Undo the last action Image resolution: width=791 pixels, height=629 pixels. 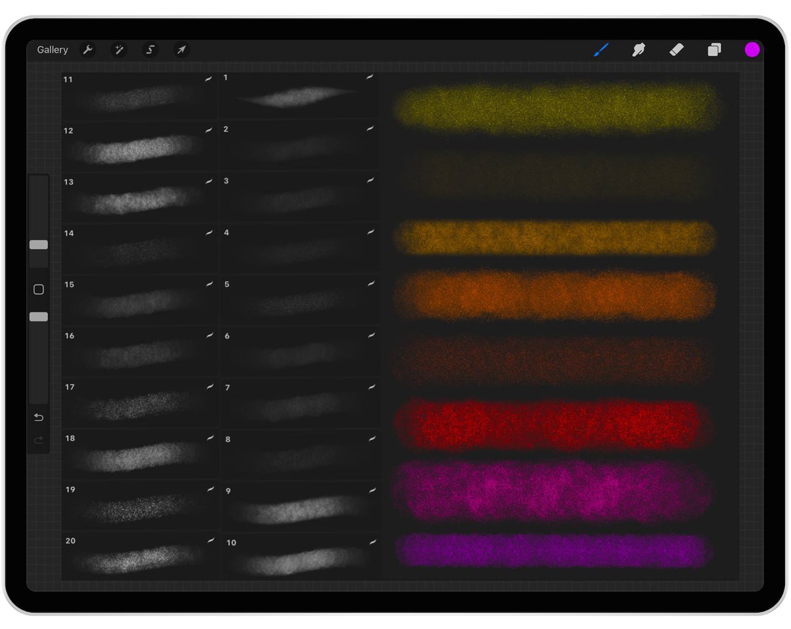point(39,417)
